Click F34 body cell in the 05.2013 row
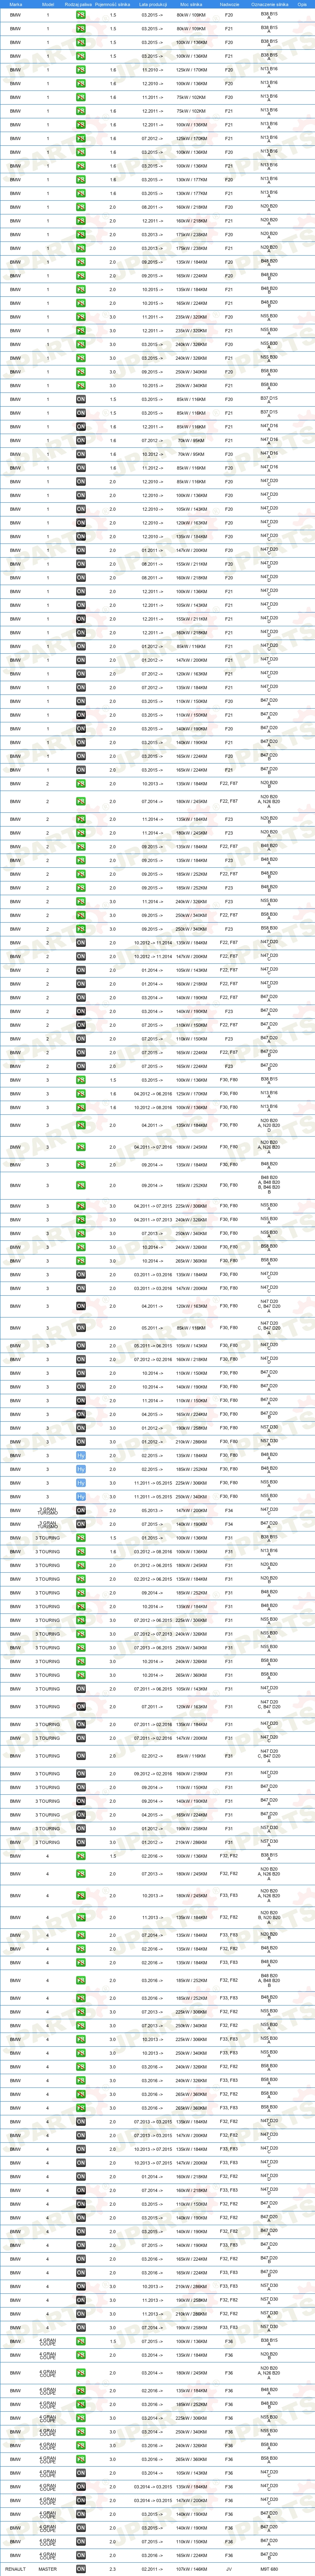 point(229,1510)
